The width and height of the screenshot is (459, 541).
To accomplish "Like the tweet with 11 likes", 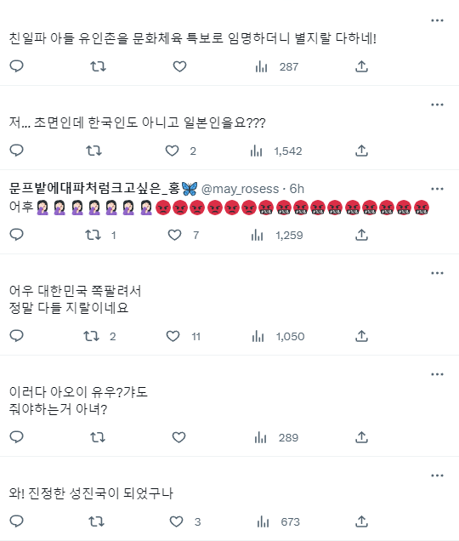I will (173, 336).
